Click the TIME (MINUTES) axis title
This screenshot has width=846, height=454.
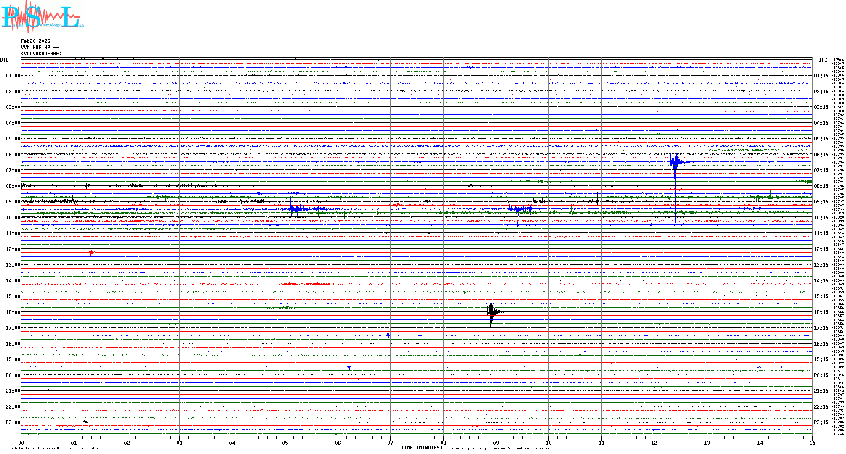(421, 448)
